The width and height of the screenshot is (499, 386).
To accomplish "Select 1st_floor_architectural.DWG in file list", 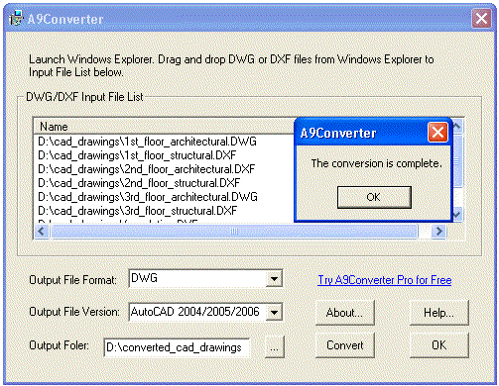I will coord(147,142).
